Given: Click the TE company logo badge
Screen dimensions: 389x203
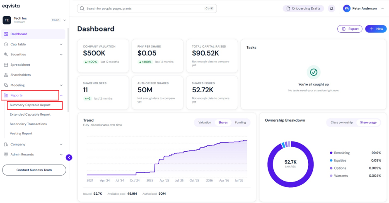Looking at the screenshot, I should (x=7, y=20).
